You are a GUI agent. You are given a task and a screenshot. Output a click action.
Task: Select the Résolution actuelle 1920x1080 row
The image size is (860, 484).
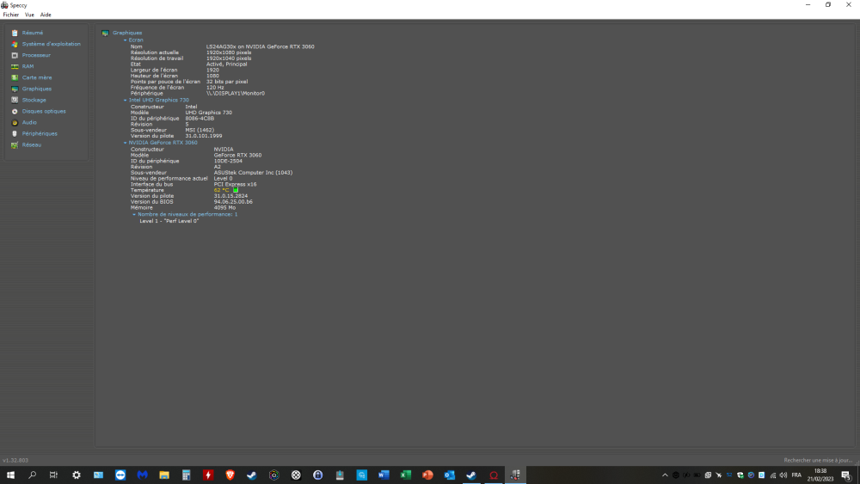(x=191, y=52)
